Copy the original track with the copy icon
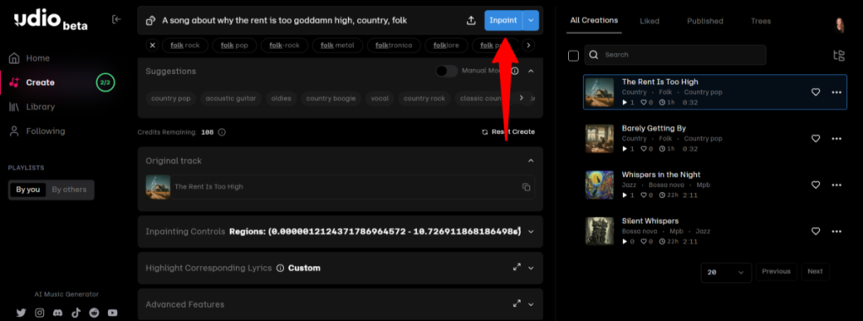Image resolution: width=863 pixels, height=321 pixels. coord(526,187)
